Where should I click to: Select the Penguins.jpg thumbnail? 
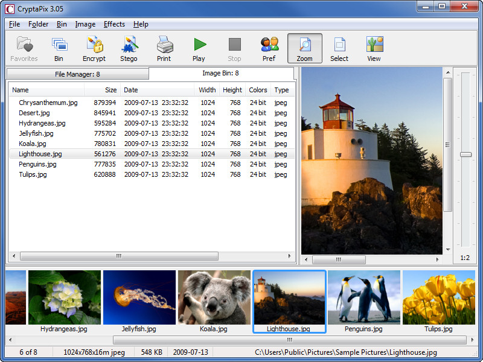pos(363,297)
